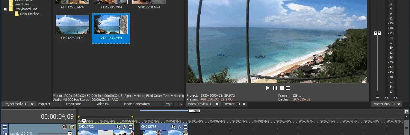Switch to the Transitions tab
This screenshot has height=135, width=410.
tap(73, 104)
